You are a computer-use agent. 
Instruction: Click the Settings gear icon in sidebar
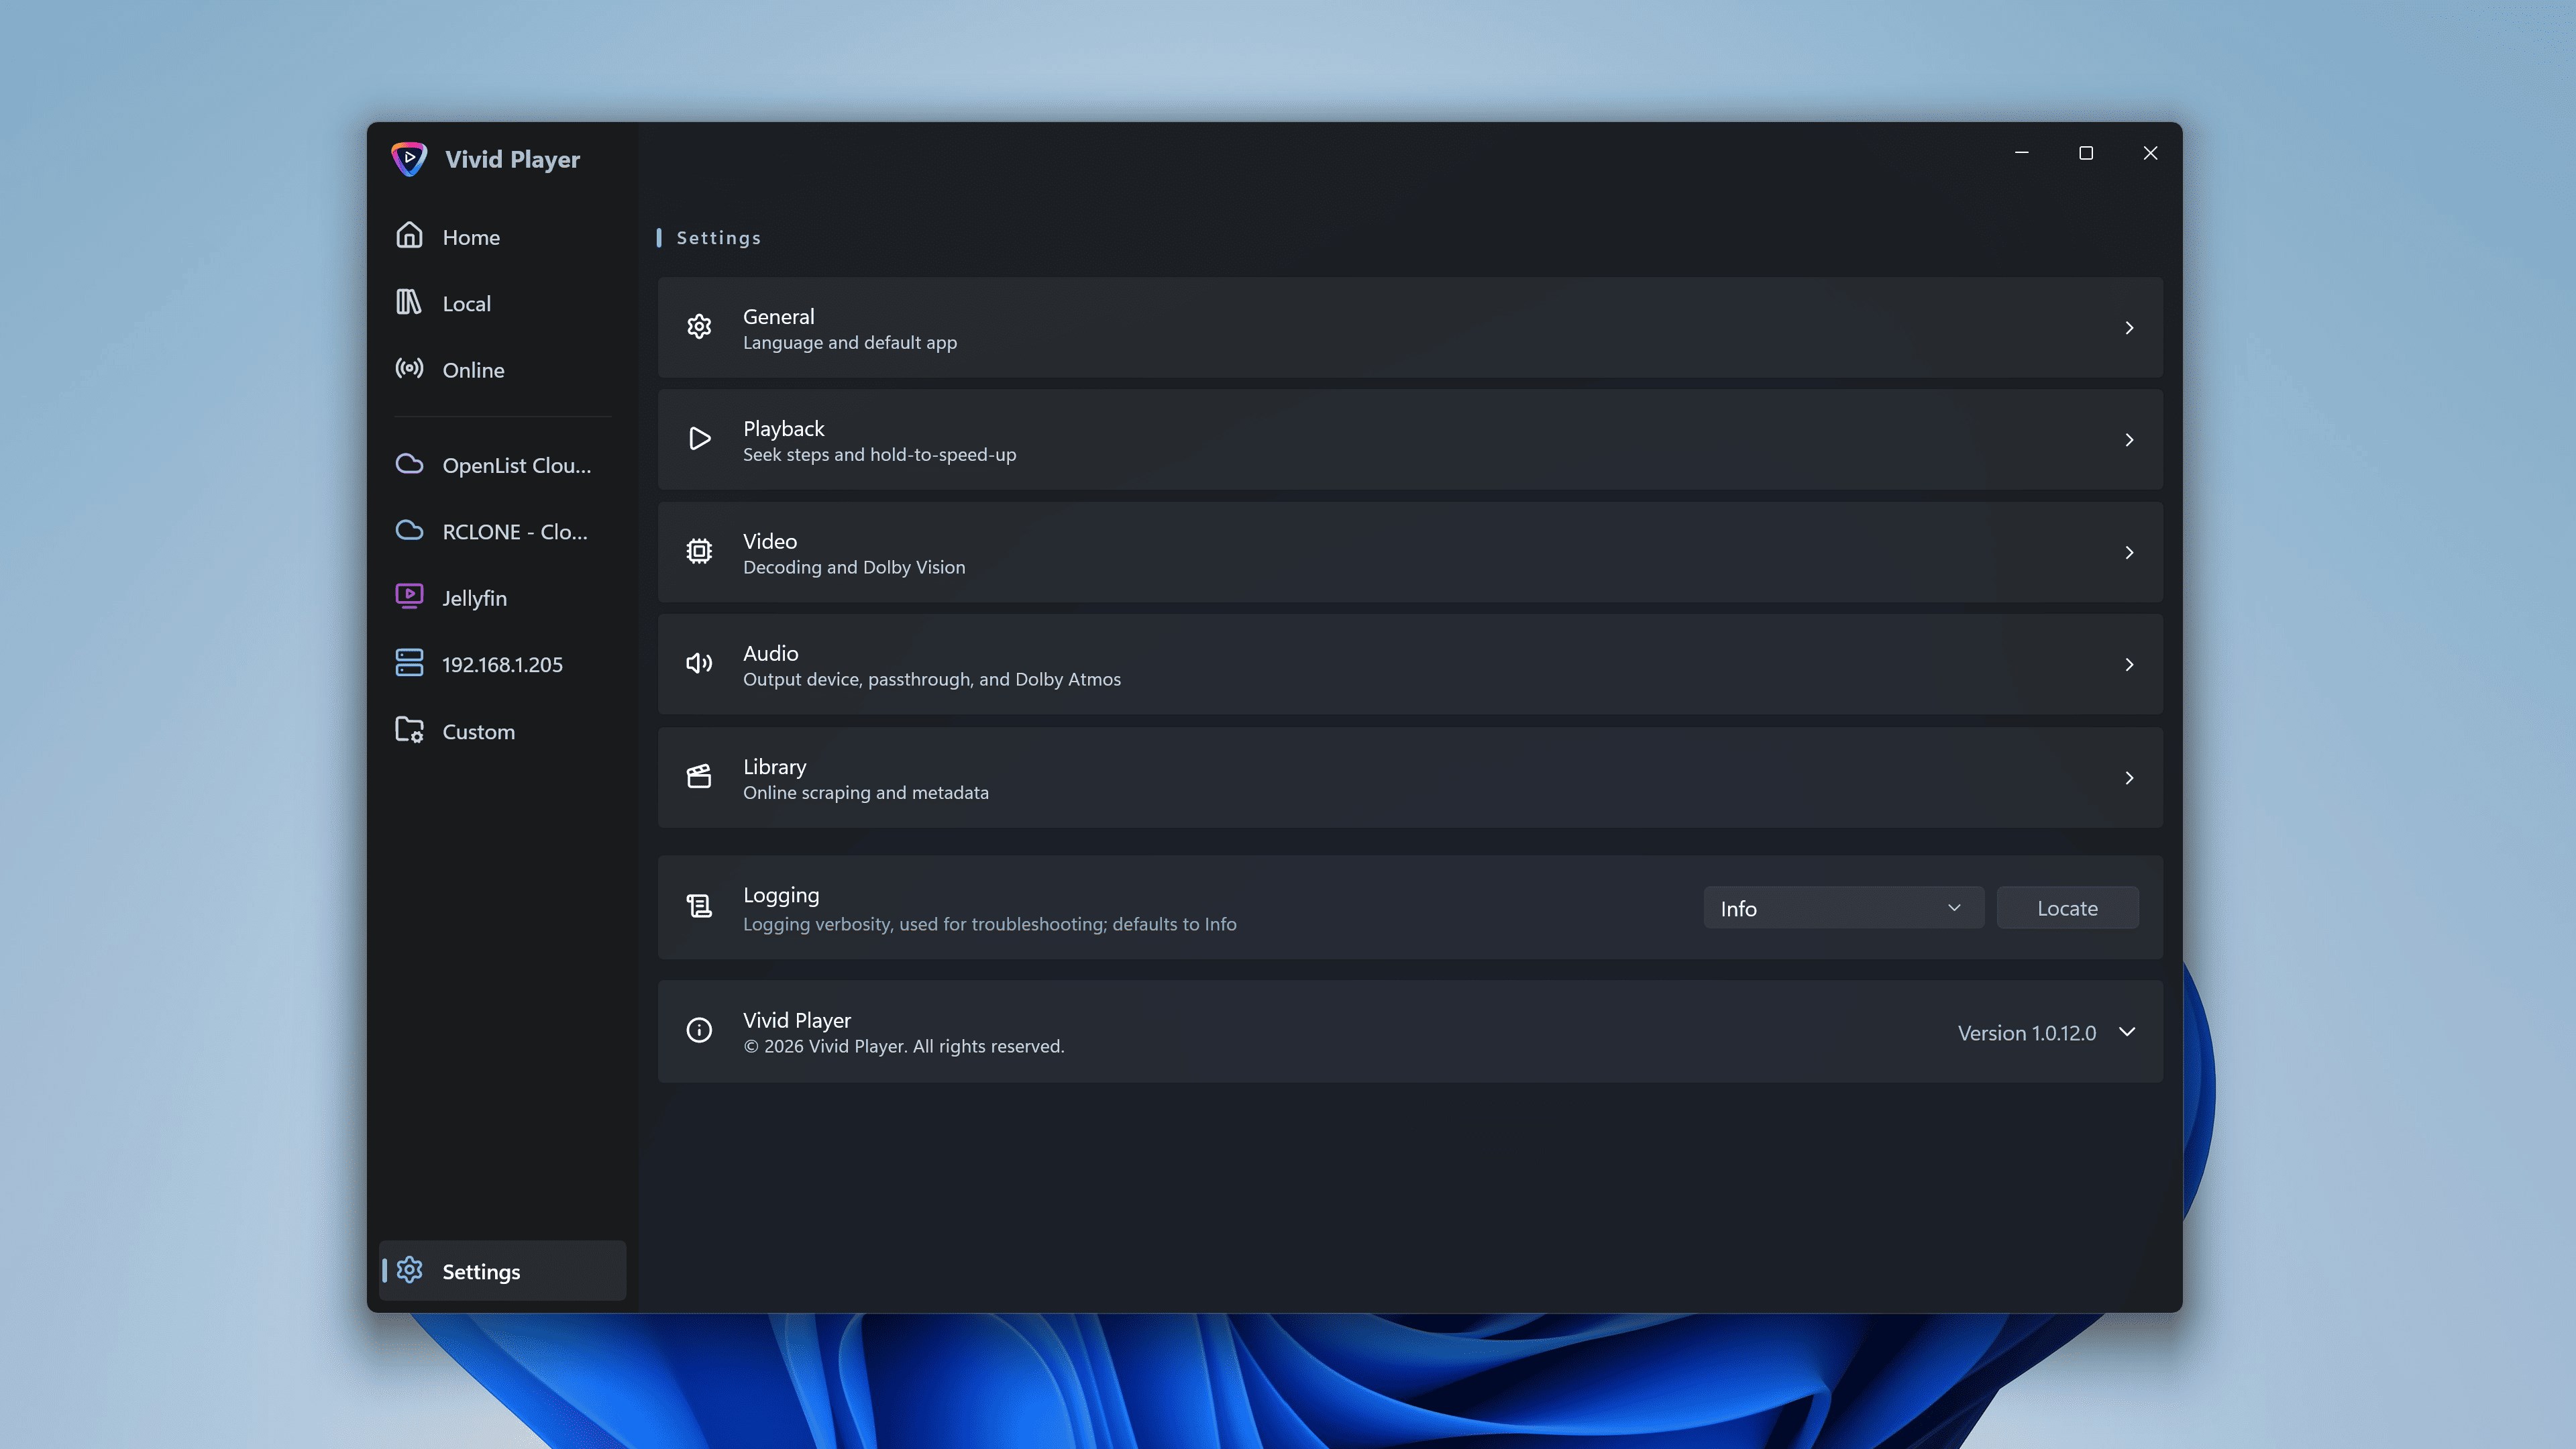409,1270
